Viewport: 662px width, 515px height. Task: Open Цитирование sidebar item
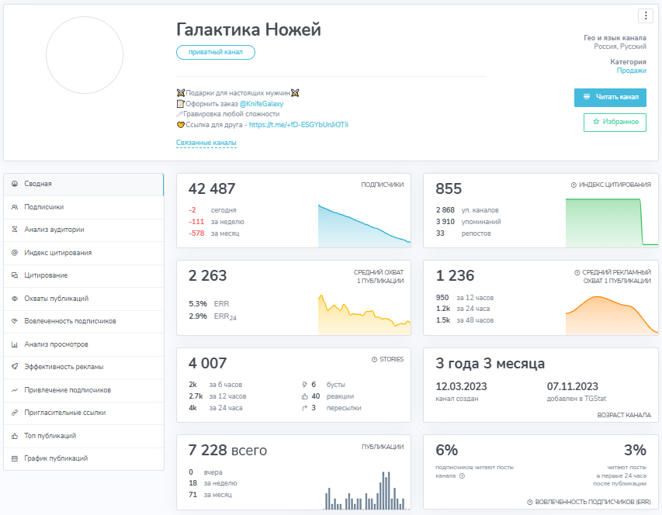click(x=84, y=276)
